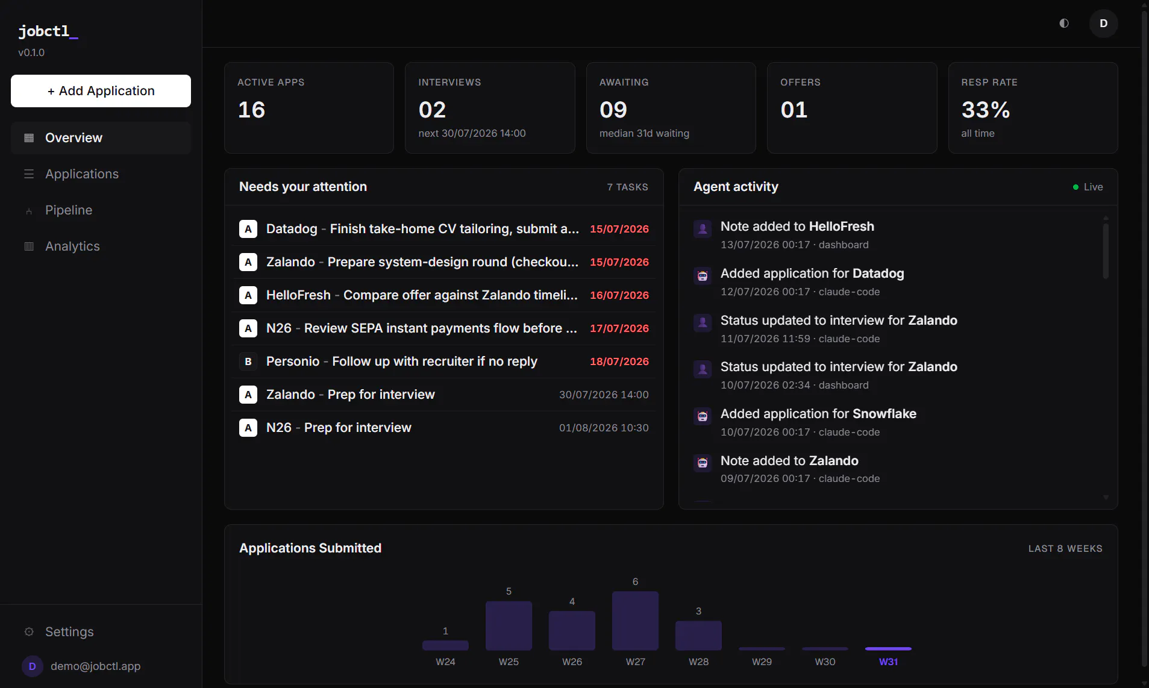Viewport: 1149px width, 688px height.
Task: Click the Pipeline sidebar icon
Action: [x=29, y=211]
